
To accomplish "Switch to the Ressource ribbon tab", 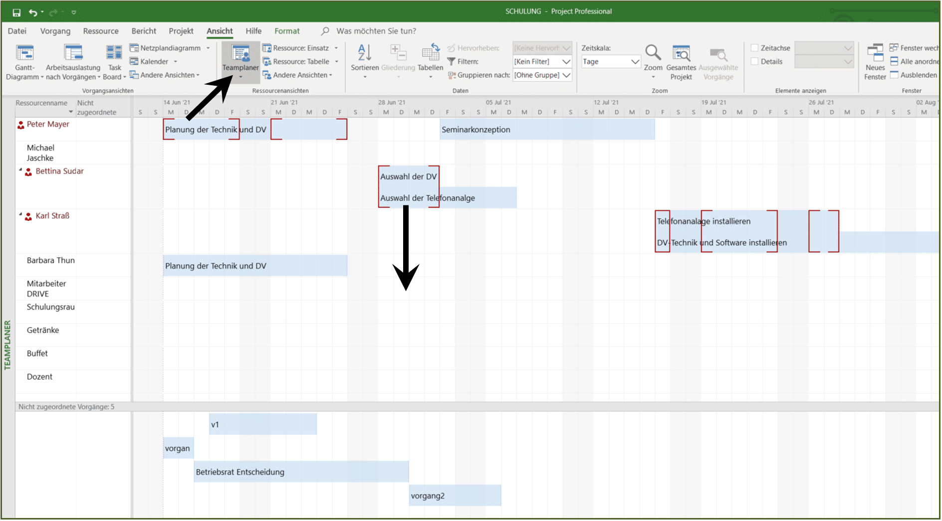I will coord(101,31).
